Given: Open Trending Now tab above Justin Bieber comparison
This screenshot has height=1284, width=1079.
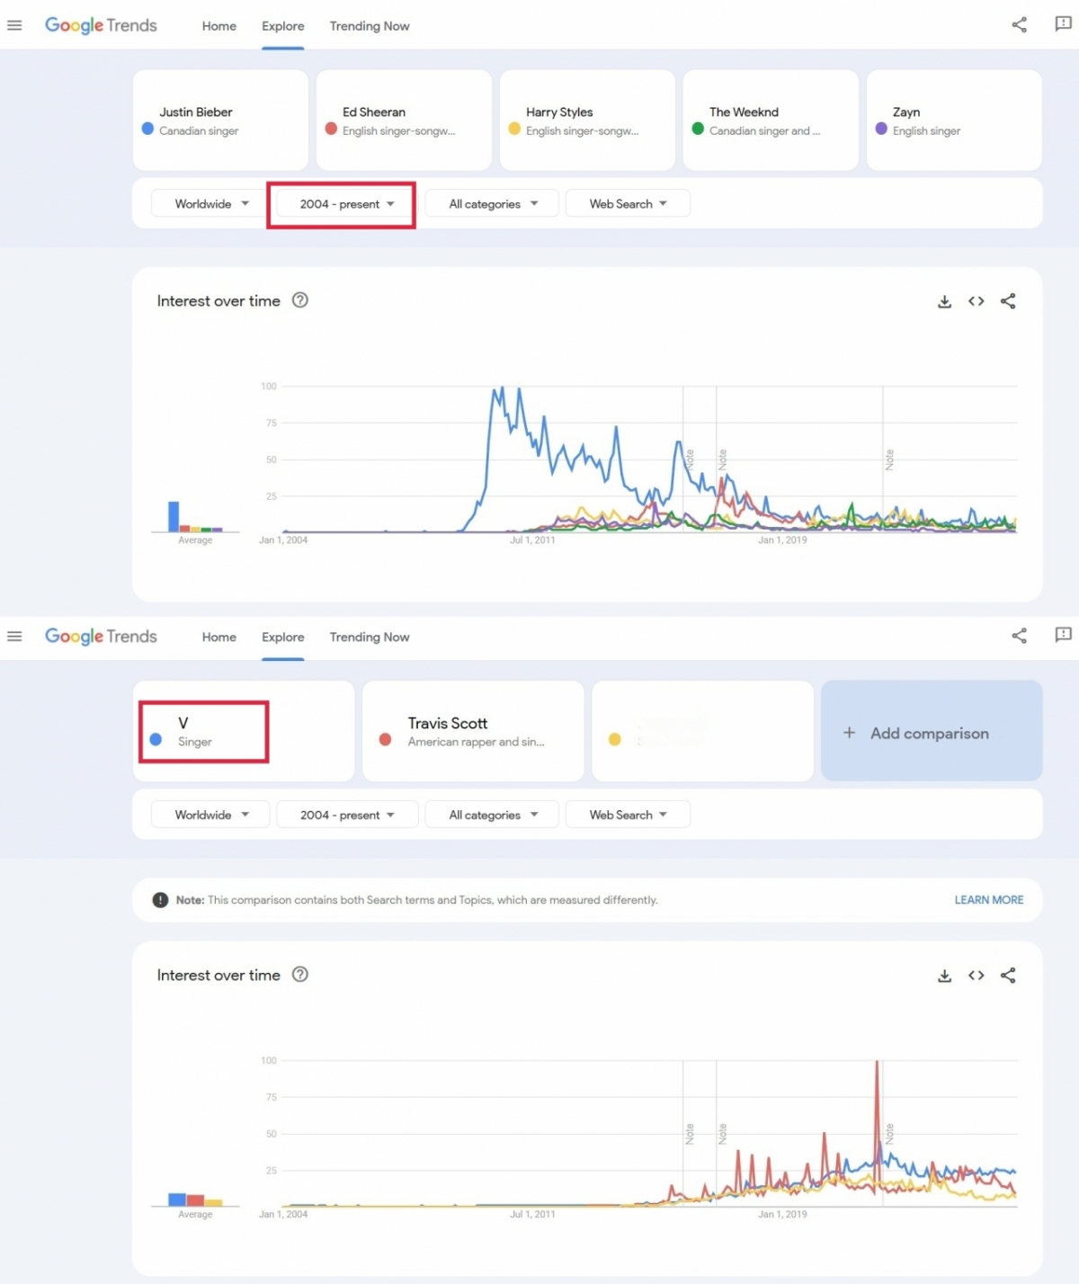Looking at the screenshot, I should [369, 26].
